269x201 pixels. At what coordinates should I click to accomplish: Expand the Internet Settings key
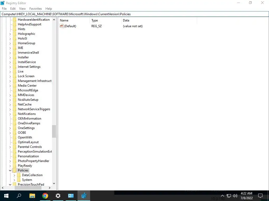point(10,67)
